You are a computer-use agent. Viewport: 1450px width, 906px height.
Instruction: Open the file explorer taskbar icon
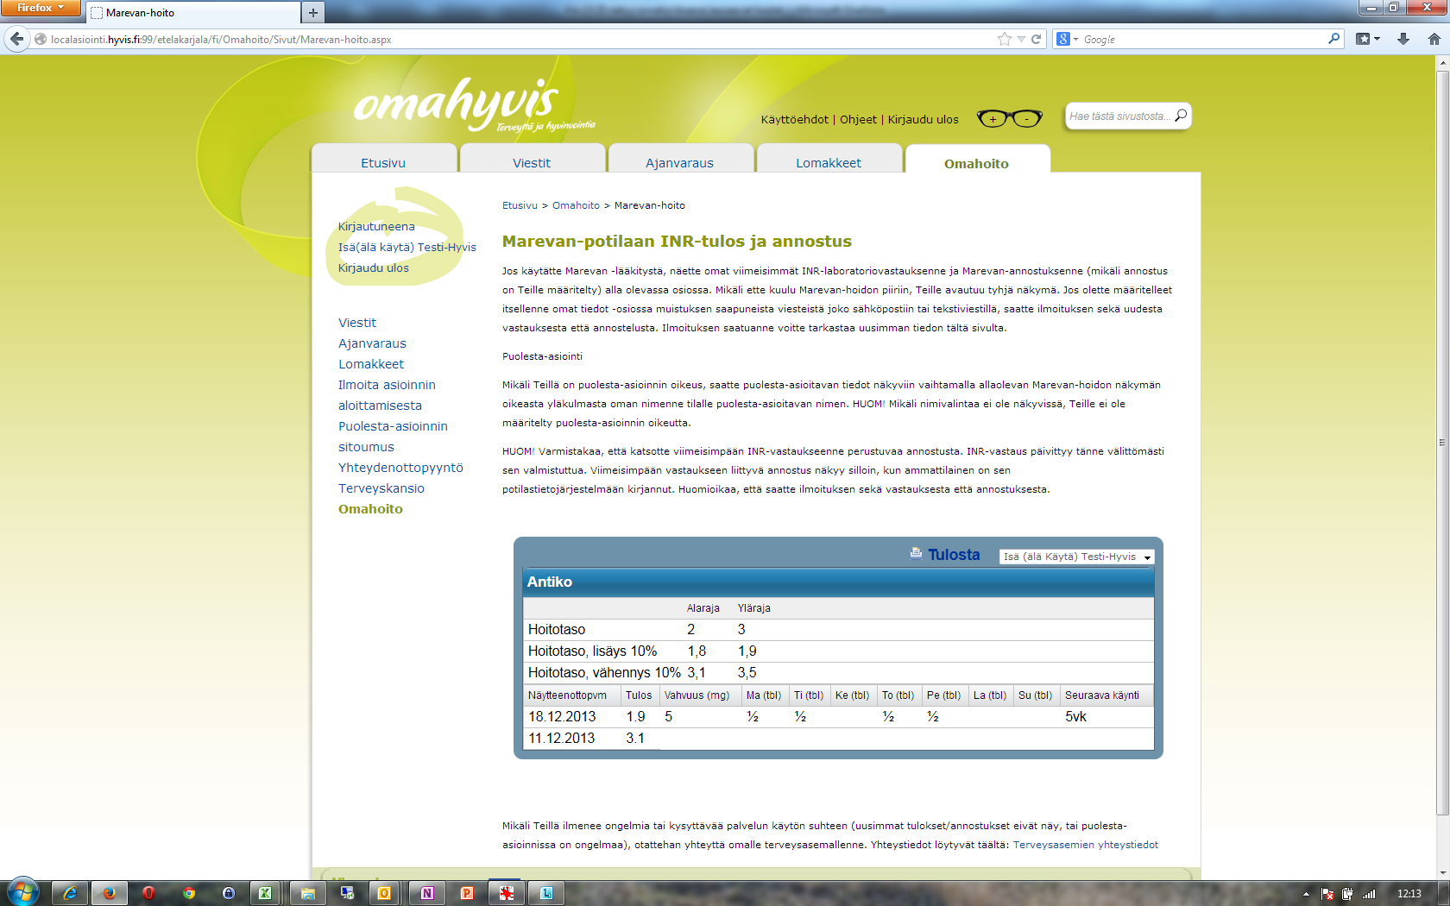pyautogui.click(x=307, y=893)
